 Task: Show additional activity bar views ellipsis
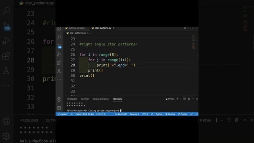click(59, 79)
